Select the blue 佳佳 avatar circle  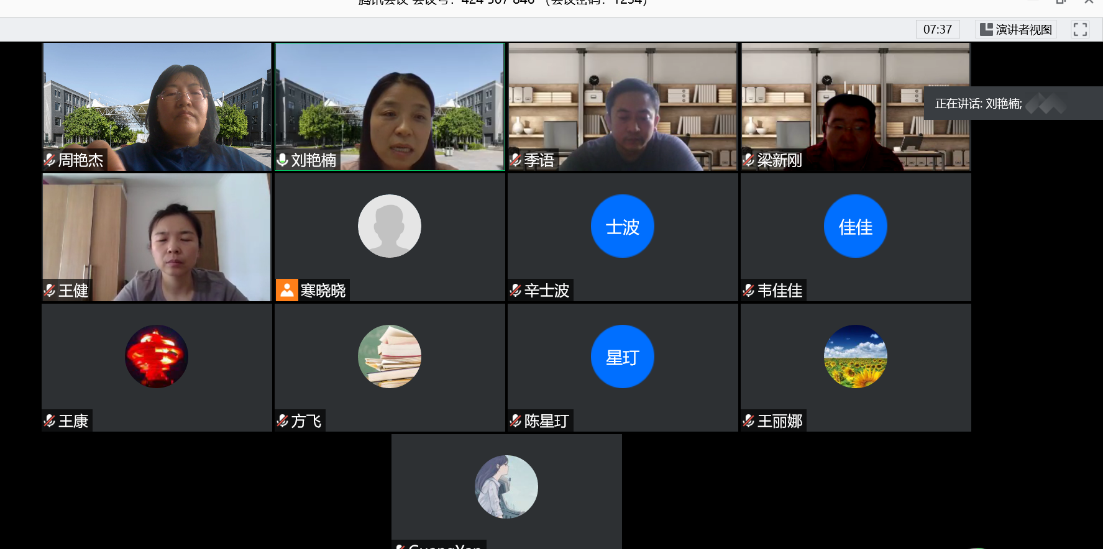[x=855, y=226]
